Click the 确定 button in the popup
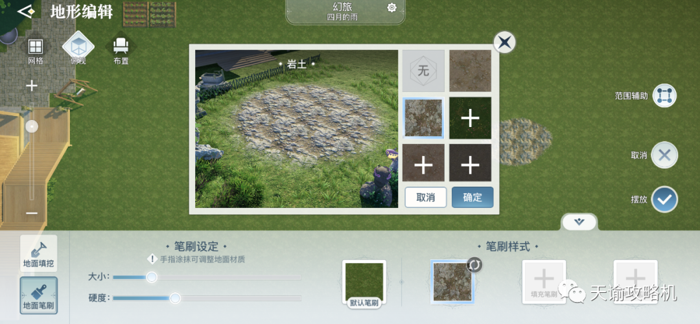Viewport: 700px width, 324px height. pos(472,197)
